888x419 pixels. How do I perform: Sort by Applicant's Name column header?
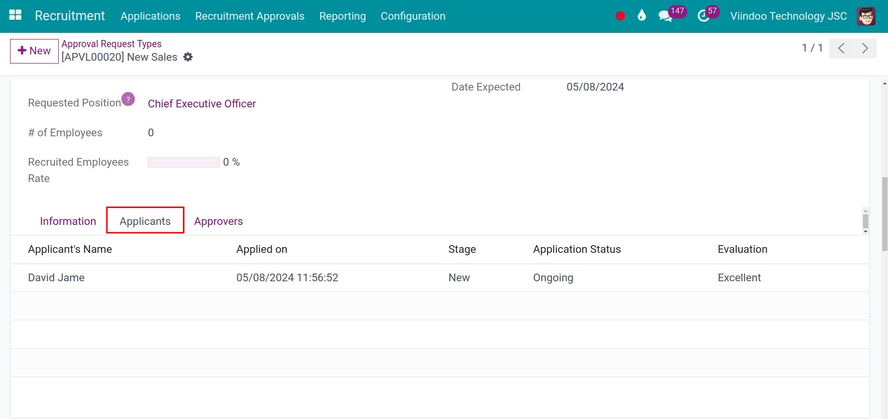click(70, 249)
